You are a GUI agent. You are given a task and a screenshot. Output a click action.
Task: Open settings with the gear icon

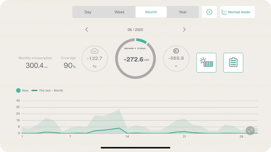tap(209, 12)
